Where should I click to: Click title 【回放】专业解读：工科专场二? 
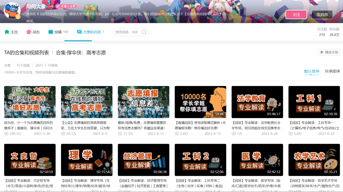click(x=199, y=183)
